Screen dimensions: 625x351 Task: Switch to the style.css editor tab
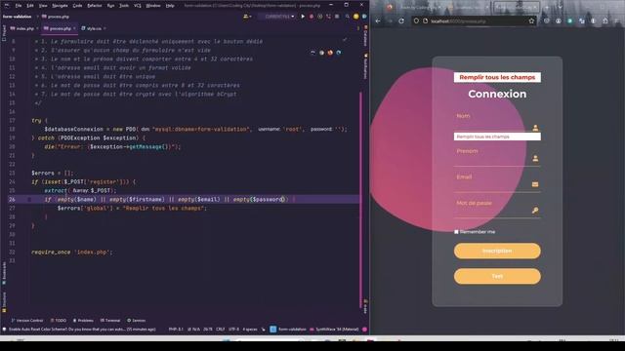click(94, 28)
